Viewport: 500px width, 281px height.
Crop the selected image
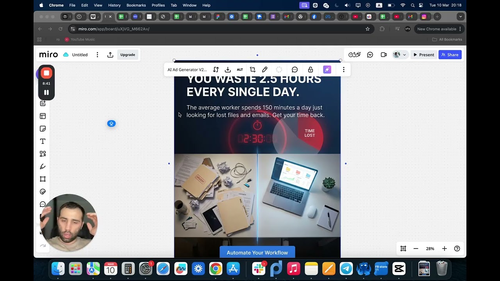pyautogui.click(x=252, y=69)
